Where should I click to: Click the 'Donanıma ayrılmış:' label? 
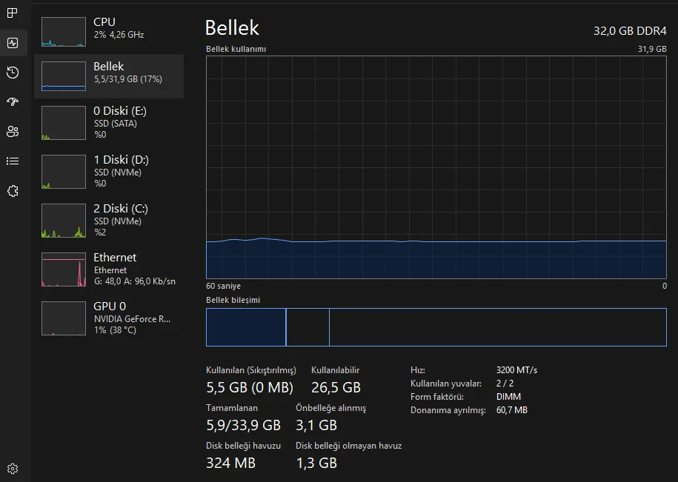[448, 410]
